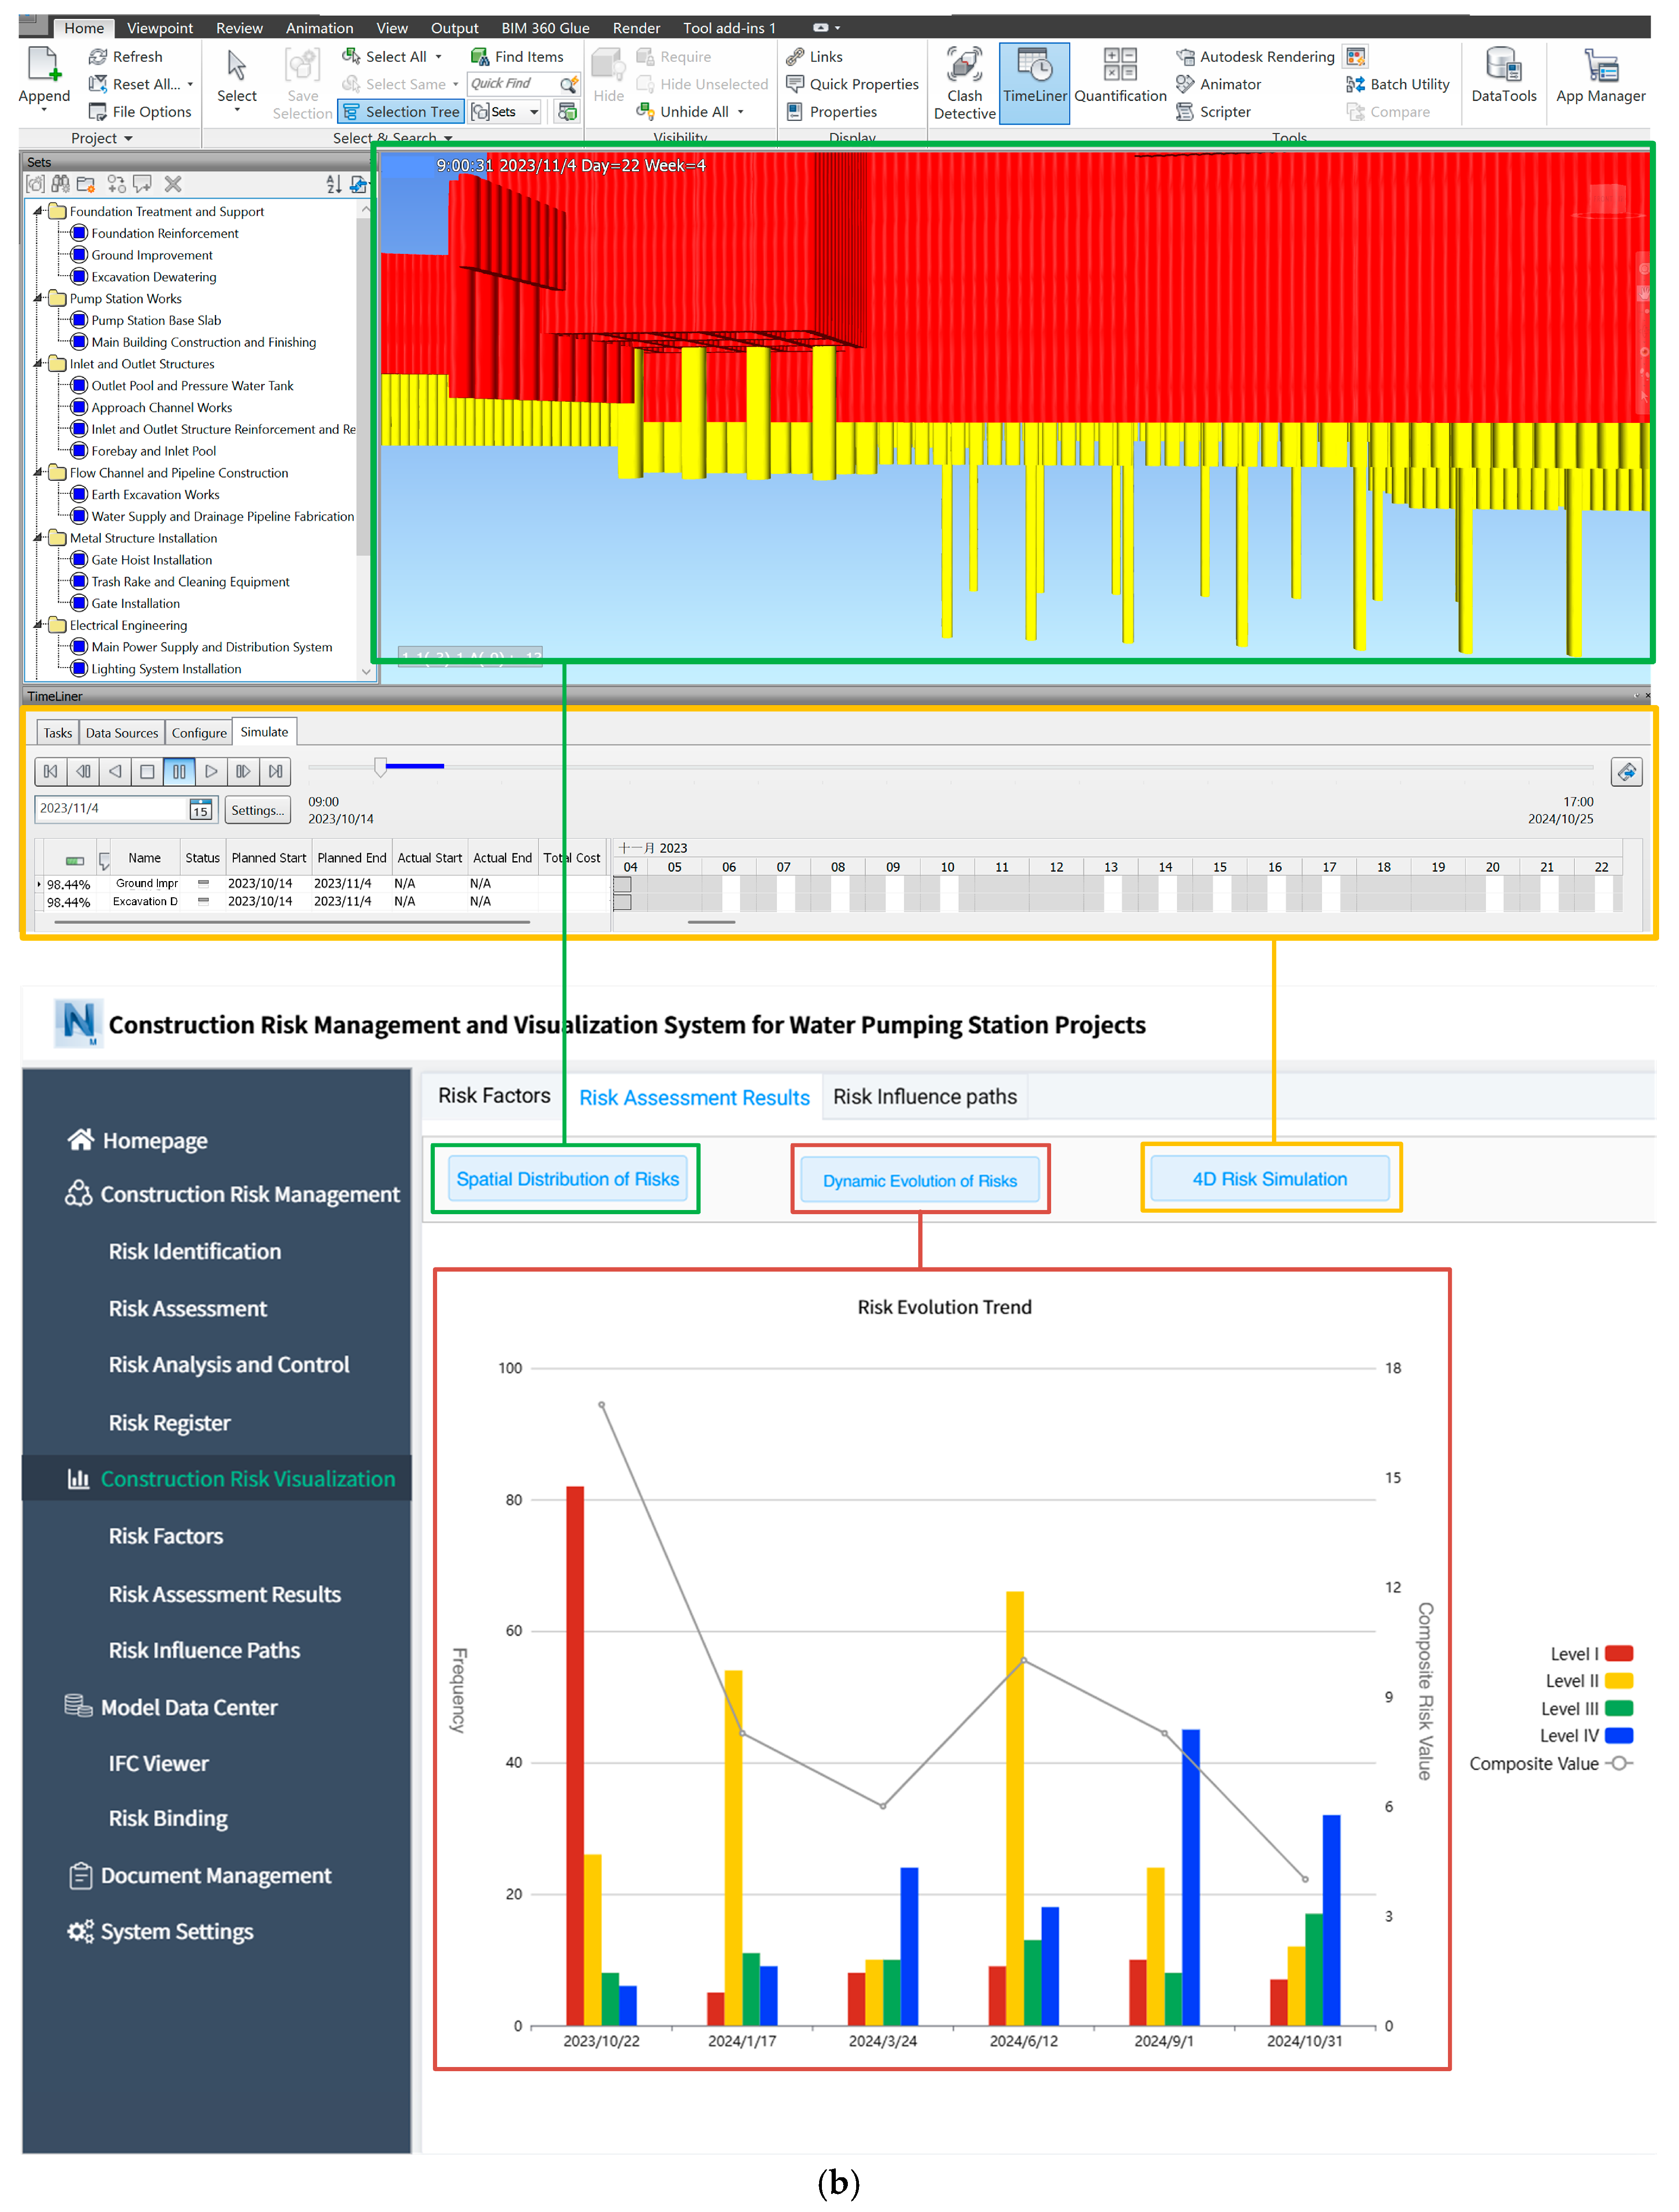Click the Homepage sidebar icon

click(x=80, y=1139)
